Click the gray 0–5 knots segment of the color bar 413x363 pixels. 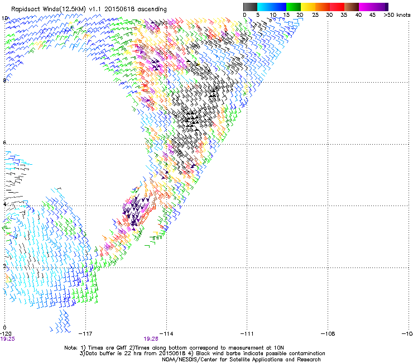pos(250,7)
